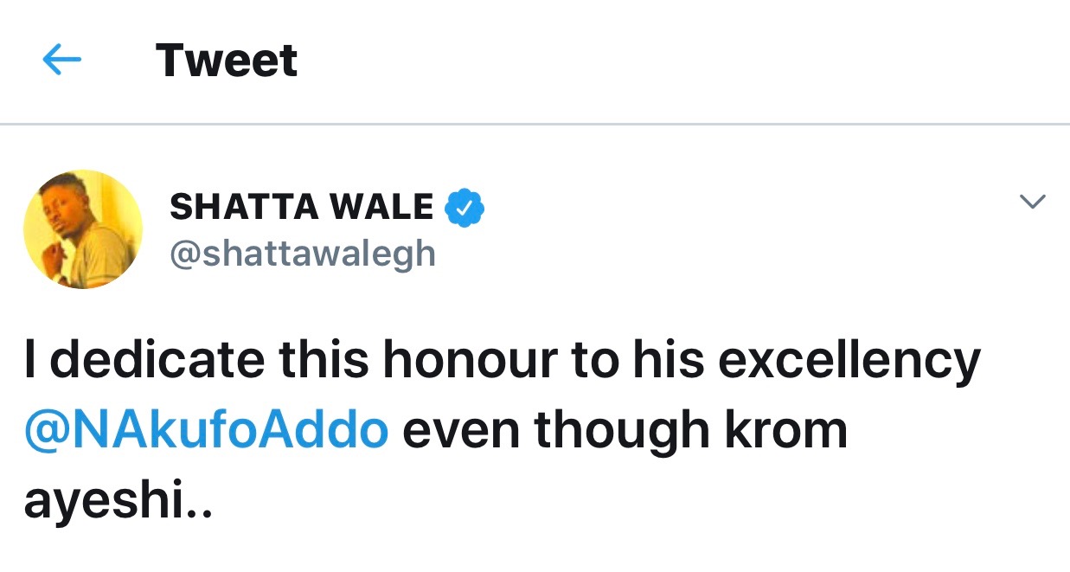Open the @NAkufoAddo mention
Screen dimensions: 1070x572
[207, 432]
